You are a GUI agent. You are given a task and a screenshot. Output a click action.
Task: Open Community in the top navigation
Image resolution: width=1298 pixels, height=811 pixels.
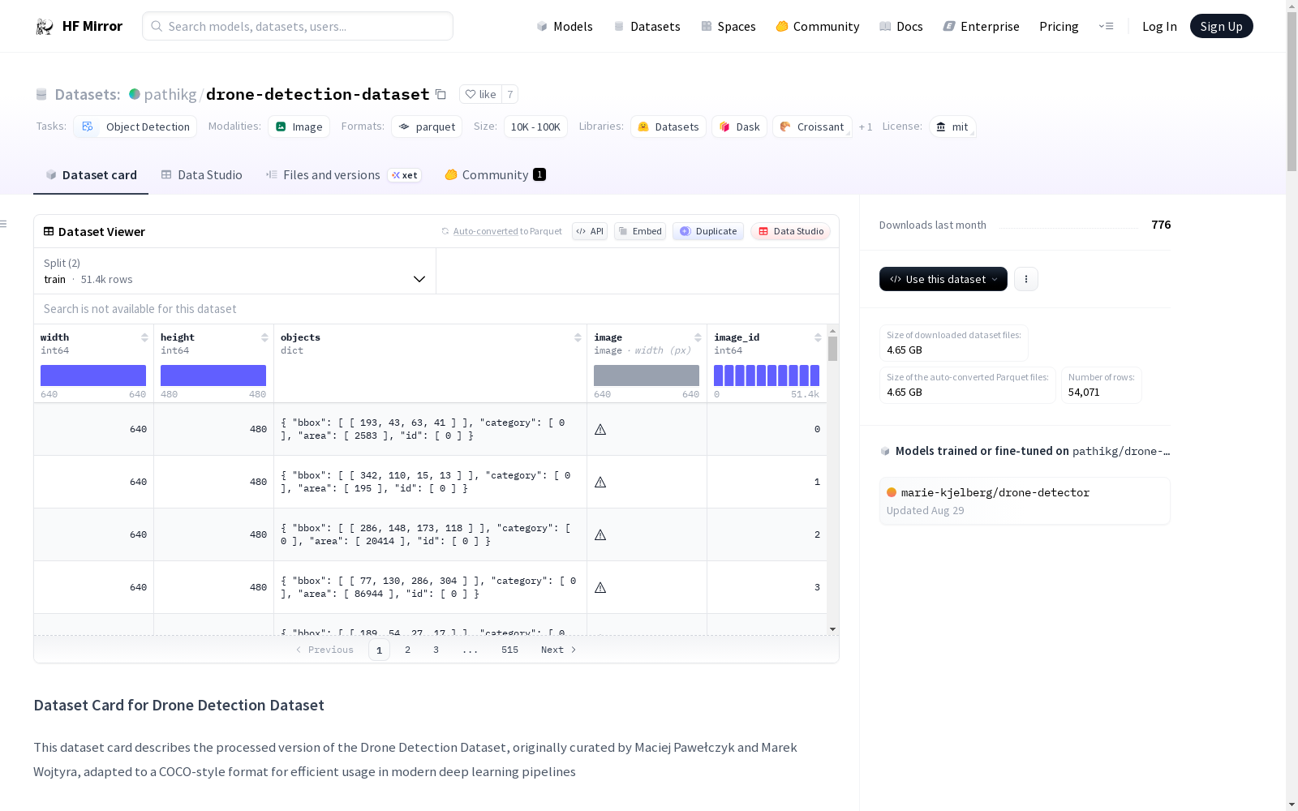[x=818, y=27]
